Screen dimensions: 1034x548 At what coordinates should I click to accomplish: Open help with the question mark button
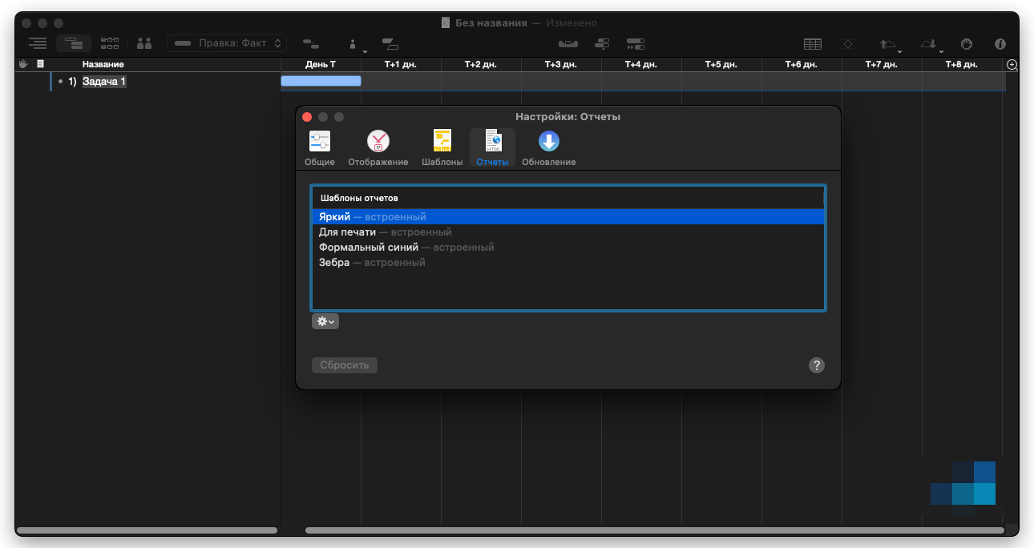(x=816, y=365)
